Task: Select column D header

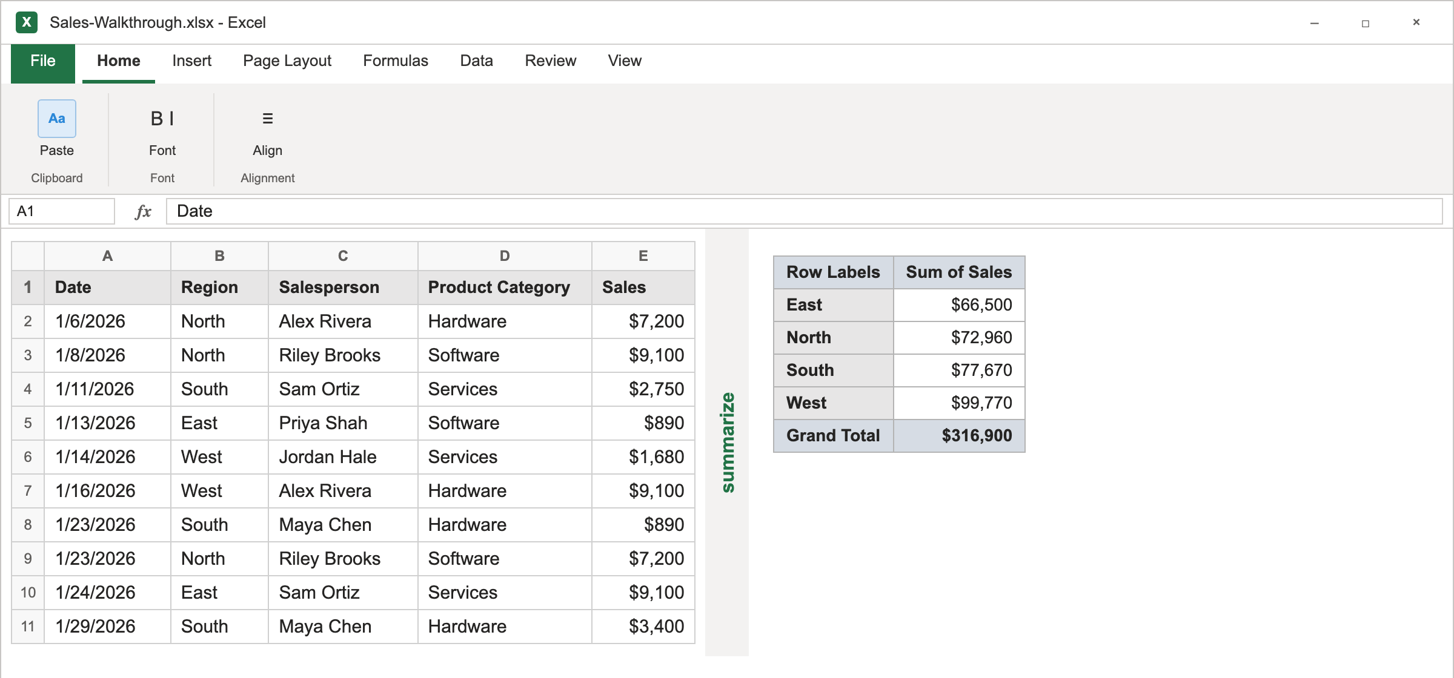Action: click(505, 256)
